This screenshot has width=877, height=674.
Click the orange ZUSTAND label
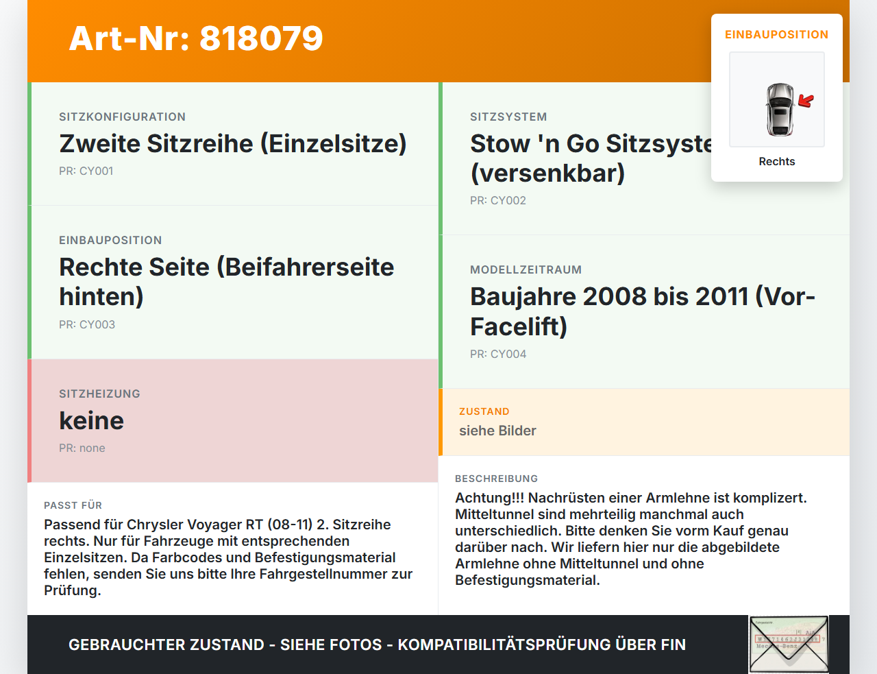(x=484, y=411)
